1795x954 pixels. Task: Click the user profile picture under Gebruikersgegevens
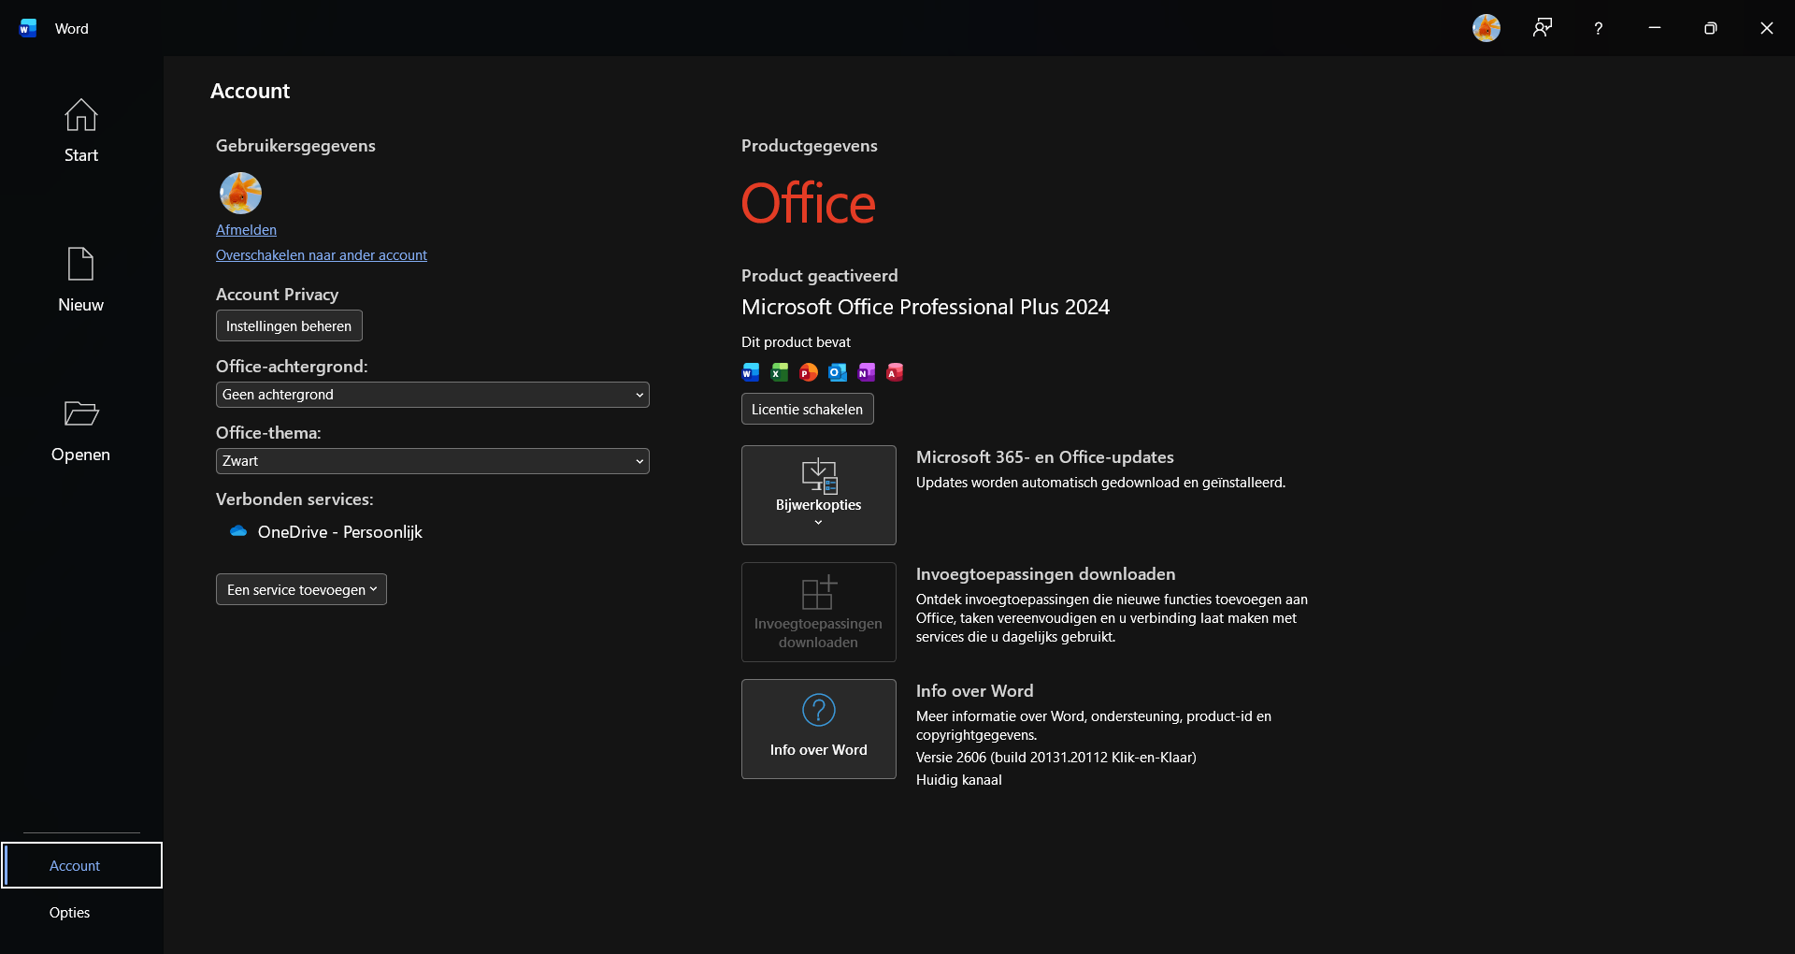coord(240,194)
